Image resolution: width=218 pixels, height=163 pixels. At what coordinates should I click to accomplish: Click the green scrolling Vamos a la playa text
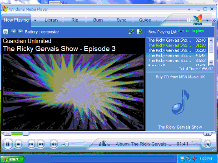coord(191,31)
